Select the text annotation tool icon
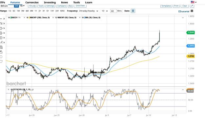The image size is (205, 118). (1, 24)
